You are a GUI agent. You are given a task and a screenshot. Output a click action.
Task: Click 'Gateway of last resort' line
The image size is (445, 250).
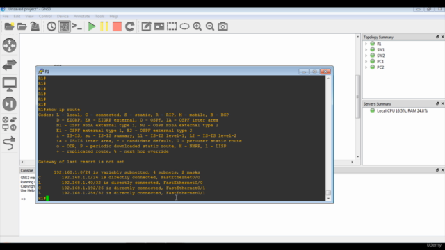coord(81,162)
